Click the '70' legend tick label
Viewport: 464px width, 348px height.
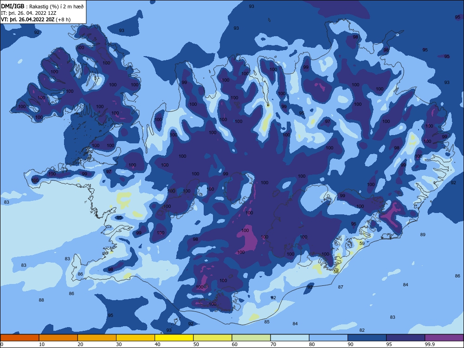click(273, 344)
